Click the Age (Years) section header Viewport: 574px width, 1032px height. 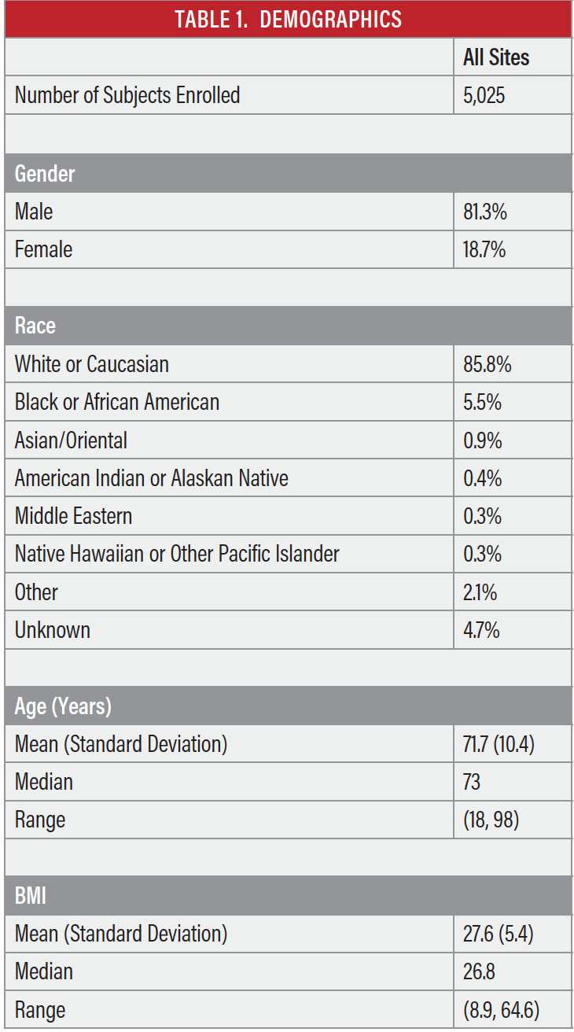coord(288,706)
